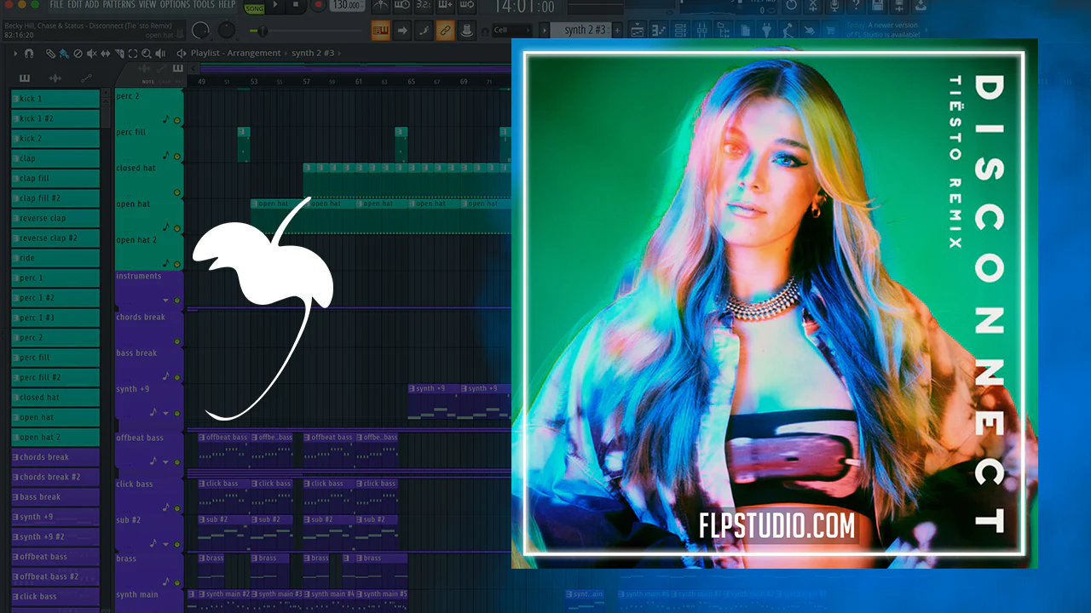Click the main volume knob

(x=200, y=31)
